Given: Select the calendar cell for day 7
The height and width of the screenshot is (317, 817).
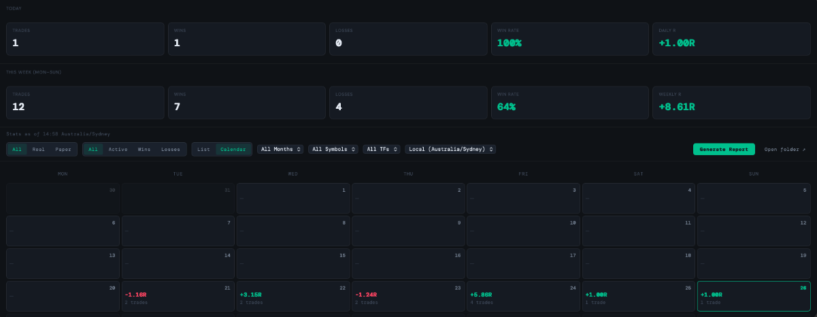Looking at the screenshot, I should 178,231.
